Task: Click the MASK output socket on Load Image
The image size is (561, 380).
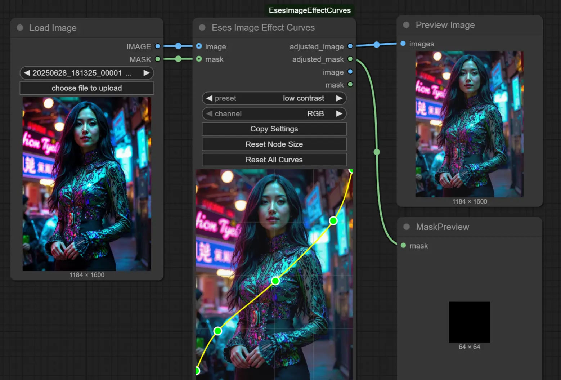Action: [157, 59]
